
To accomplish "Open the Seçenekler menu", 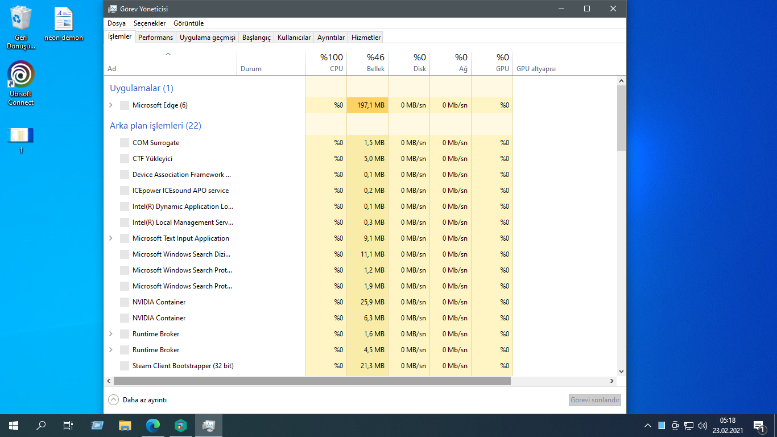I will pos(150,23).
